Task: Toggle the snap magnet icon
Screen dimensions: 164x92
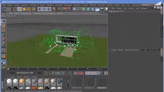Action: tap(3, 56)
